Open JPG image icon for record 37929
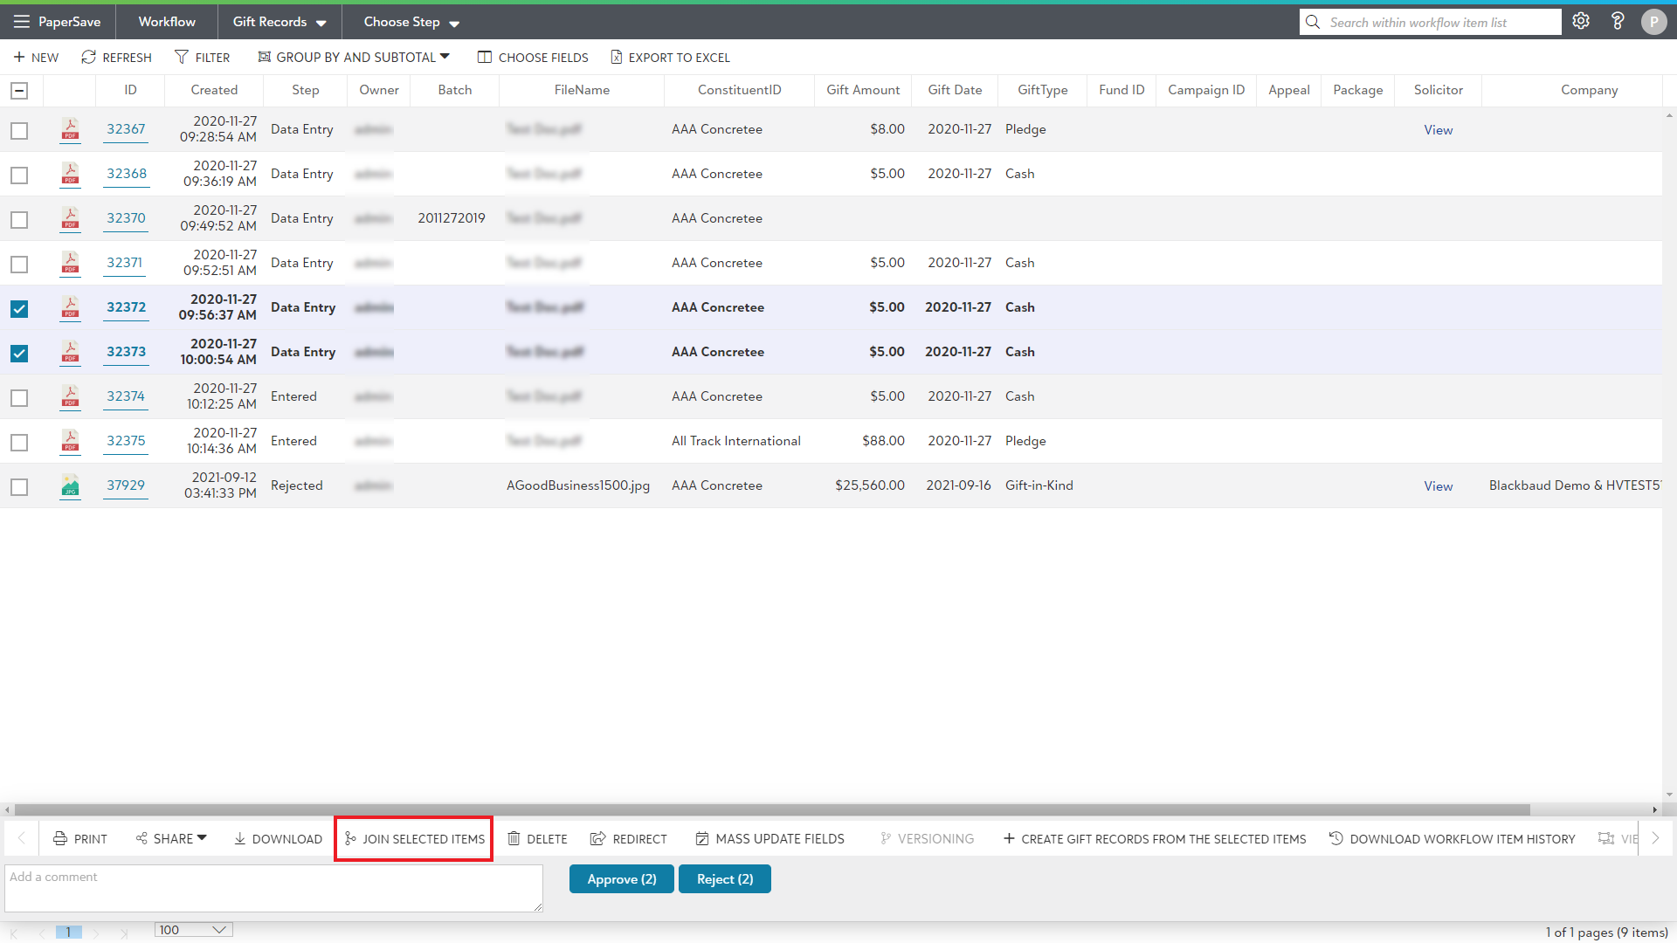 [x=70, y=486]
